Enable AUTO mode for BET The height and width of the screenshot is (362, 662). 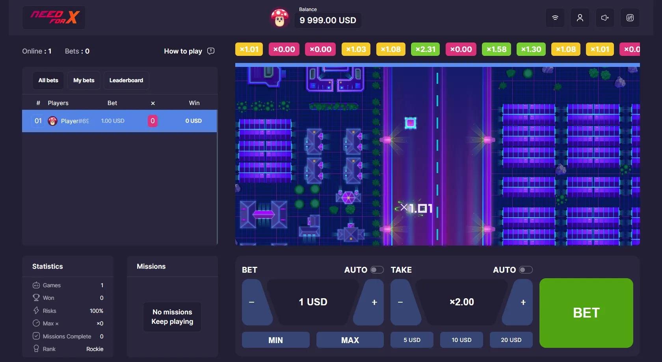pos(377,270)
